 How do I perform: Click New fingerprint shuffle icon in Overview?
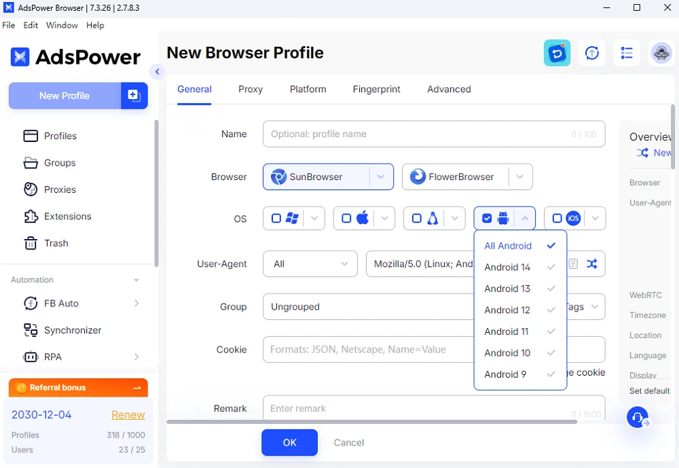click(642, 153)
